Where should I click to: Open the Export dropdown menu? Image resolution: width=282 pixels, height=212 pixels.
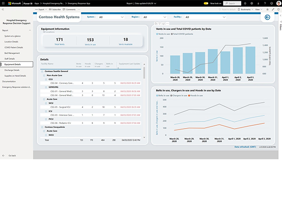pyautogui.click(x=41, y=9)
